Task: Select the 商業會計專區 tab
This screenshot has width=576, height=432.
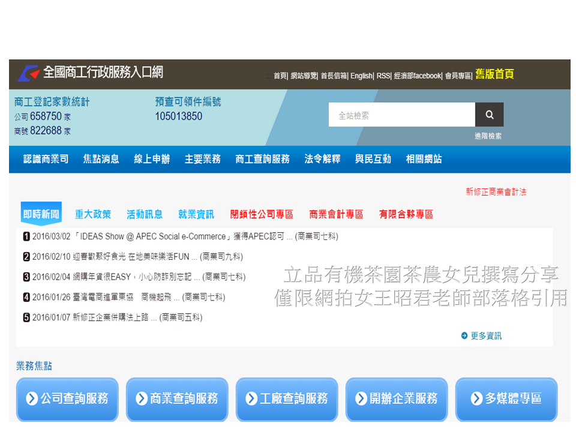Action: [336, 214]
